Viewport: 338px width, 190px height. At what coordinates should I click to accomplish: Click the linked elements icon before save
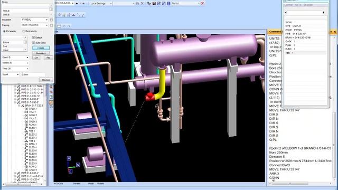click(x=149, y=3)
